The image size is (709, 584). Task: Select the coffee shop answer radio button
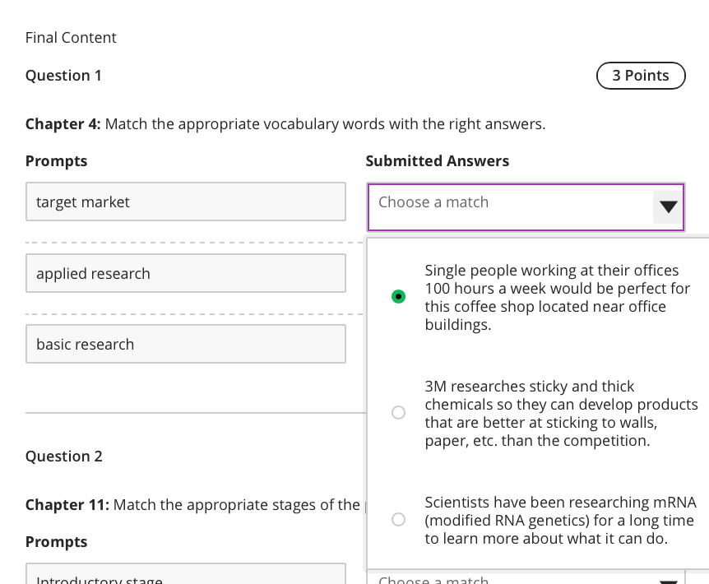point(398,296)
